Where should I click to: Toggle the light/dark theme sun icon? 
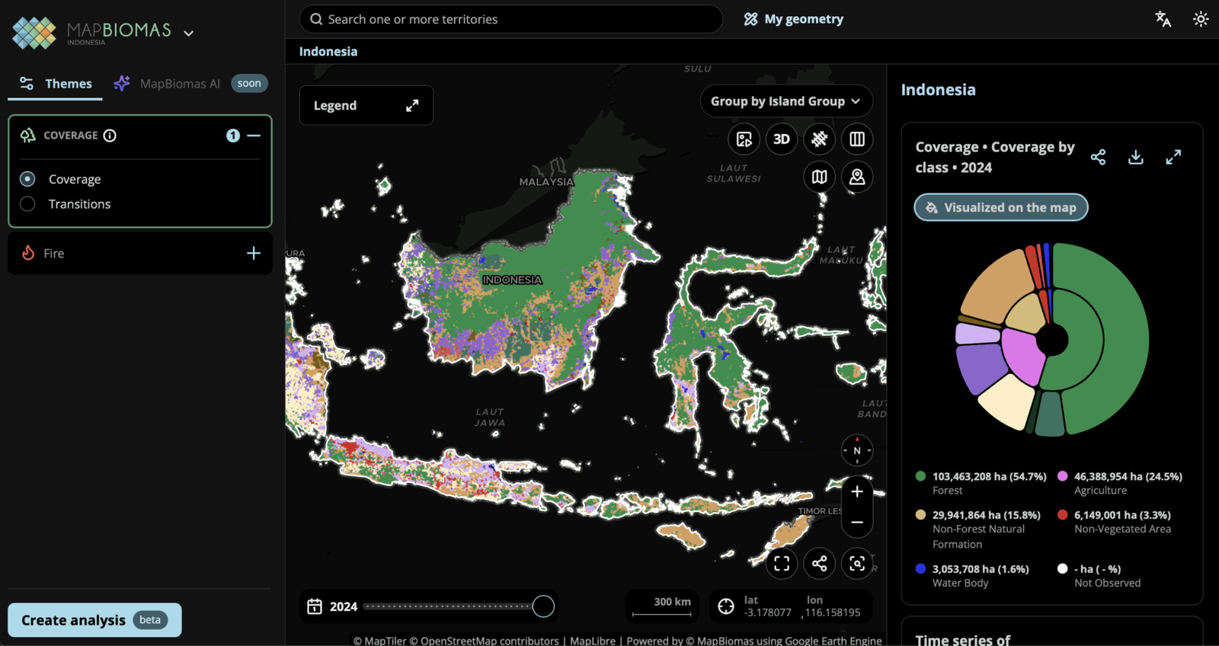pyautogui.click(x=1201, y=19)
